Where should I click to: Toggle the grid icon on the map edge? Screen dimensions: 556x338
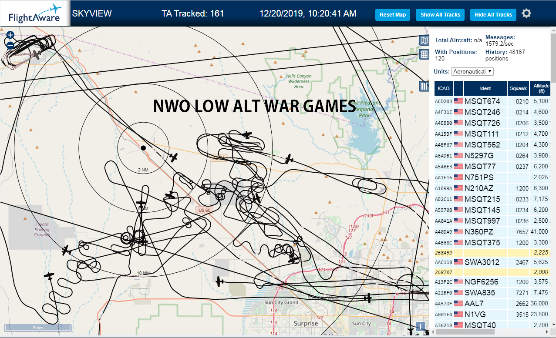point(424,54)
